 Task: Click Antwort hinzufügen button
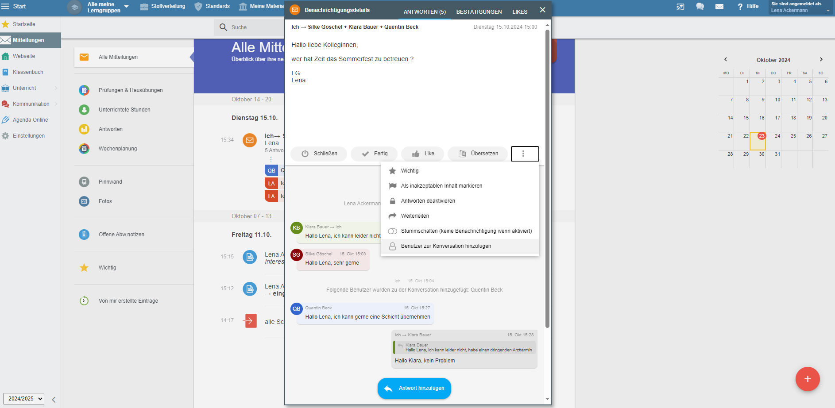pyautogui.click(x=414, y=389)
